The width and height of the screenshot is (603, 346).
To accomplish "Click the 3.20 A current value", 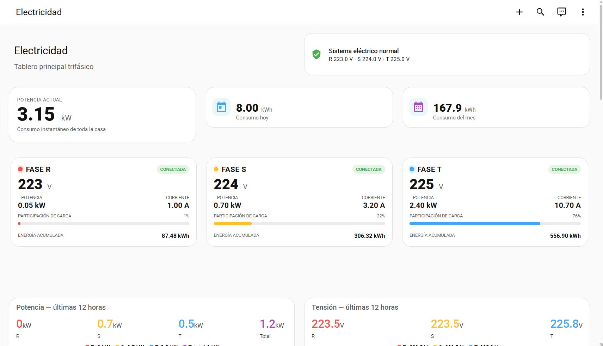I will [x=374, y=205].
